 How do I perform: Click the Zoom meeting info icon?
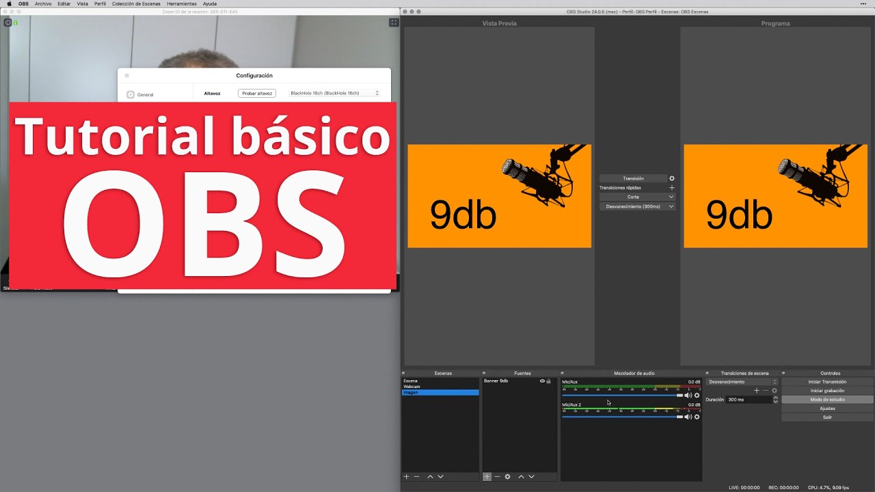(x=8, y=23)
